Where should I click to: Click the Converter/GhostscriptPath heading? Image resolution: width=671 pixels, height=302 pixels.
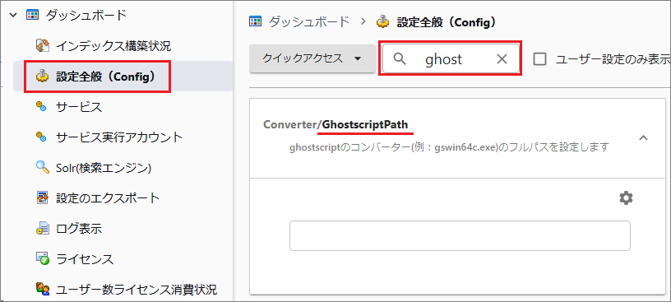pyautogui.click(x=335, y=124)
